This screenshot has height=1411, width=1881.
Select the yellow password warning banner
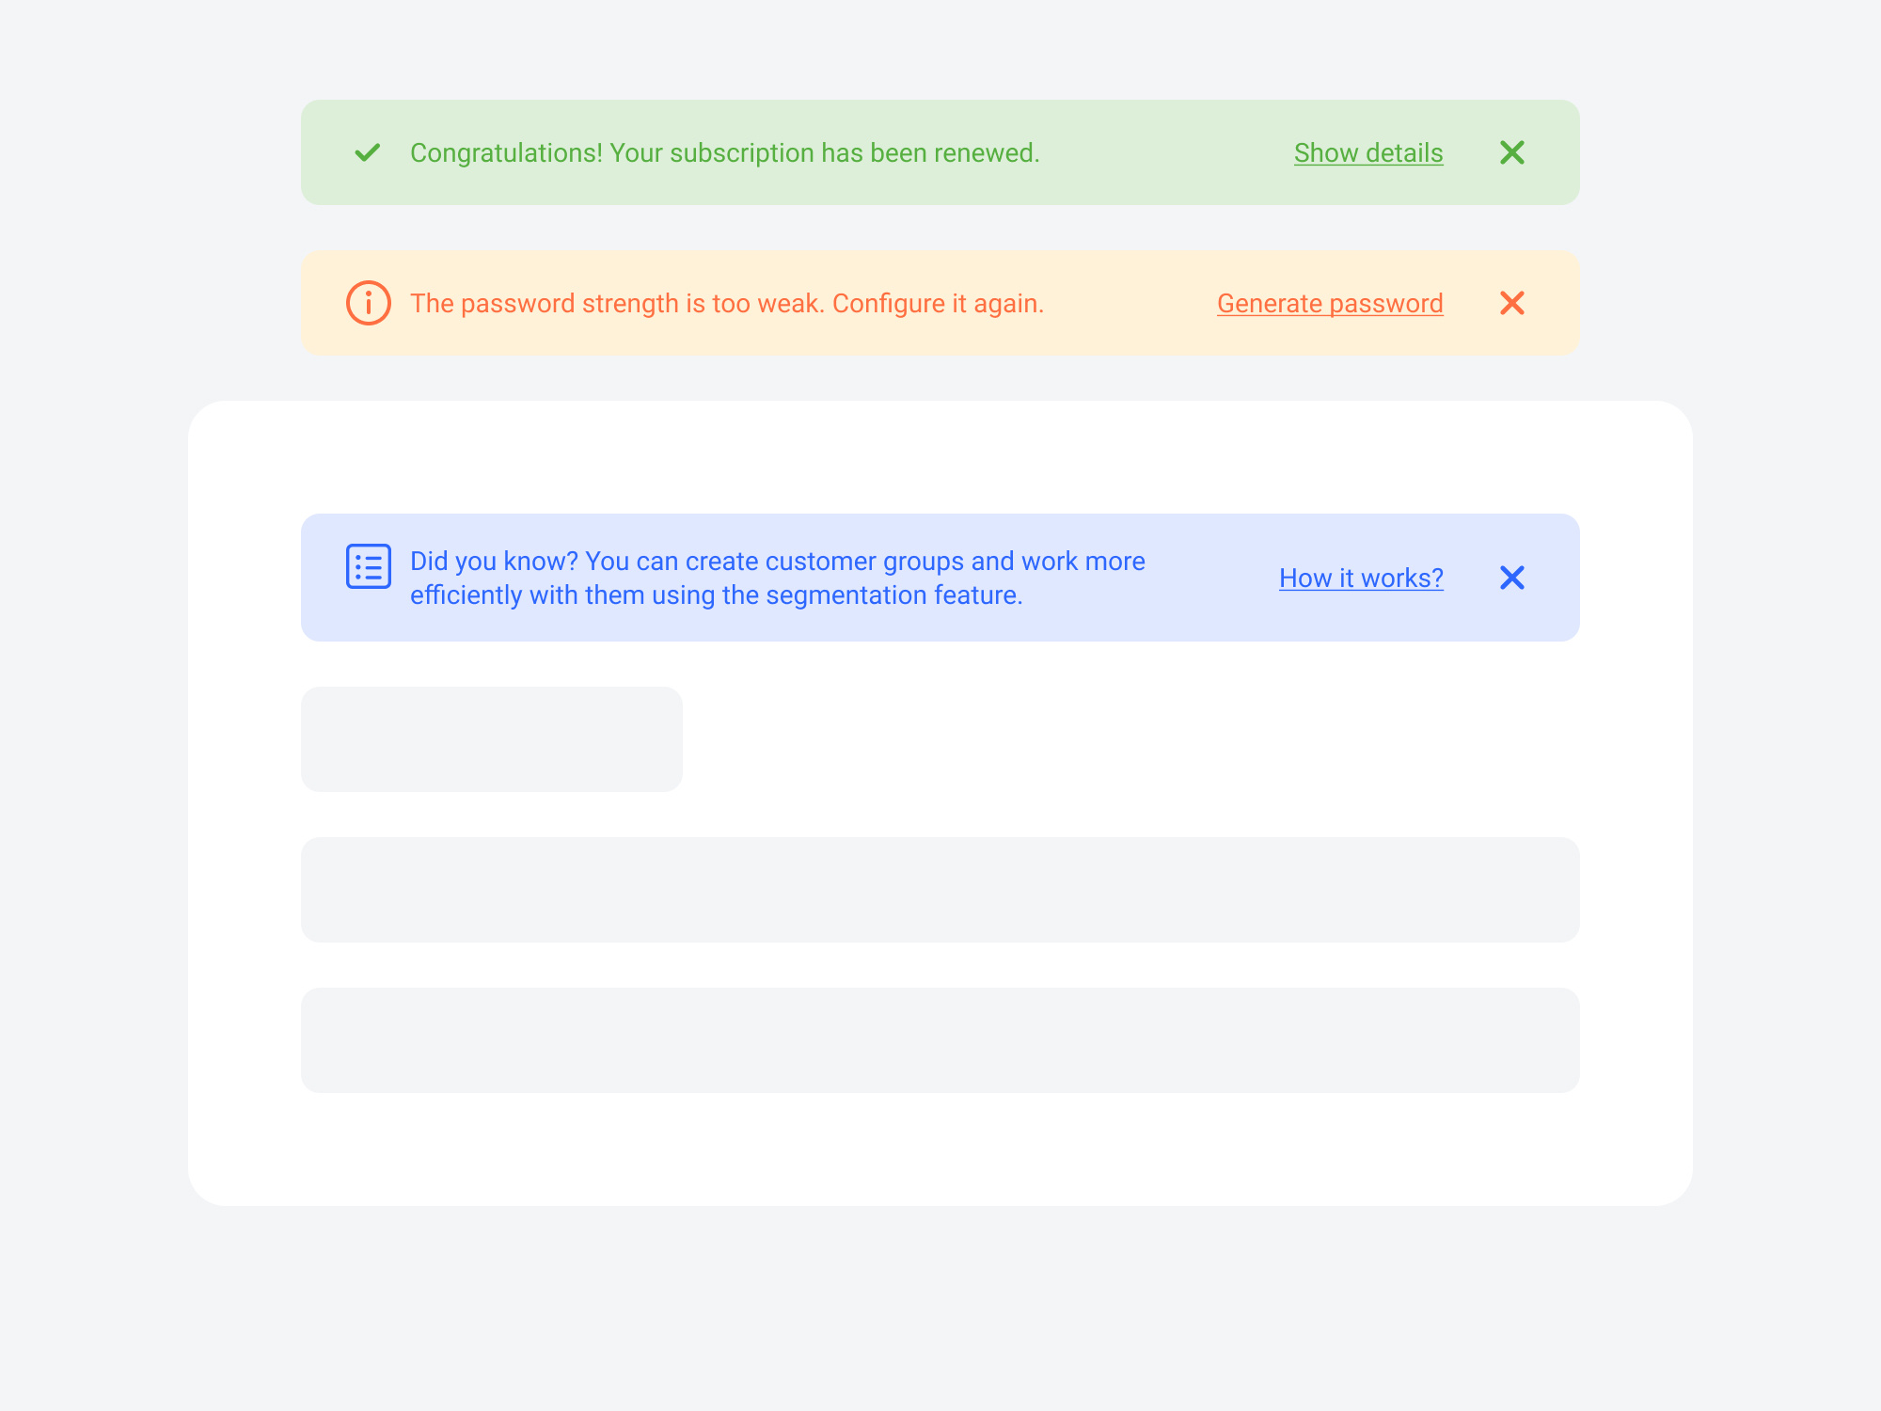[x=846, y=303]
